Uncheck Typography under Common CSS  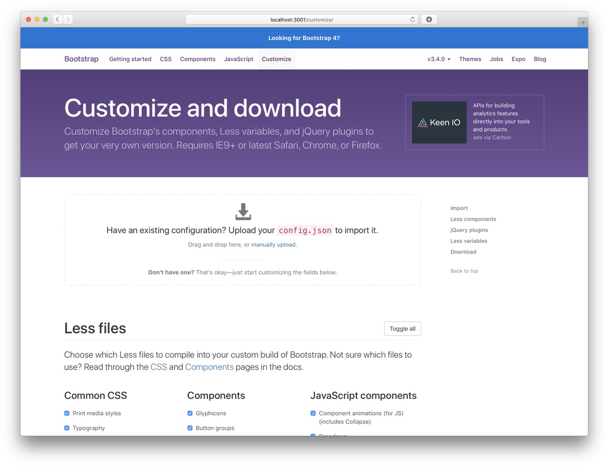click(x=67, y=428)
